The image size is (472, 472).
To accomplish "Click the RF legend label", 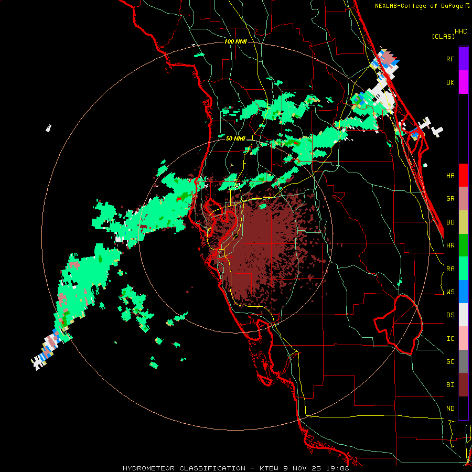I will click(450, 59).
